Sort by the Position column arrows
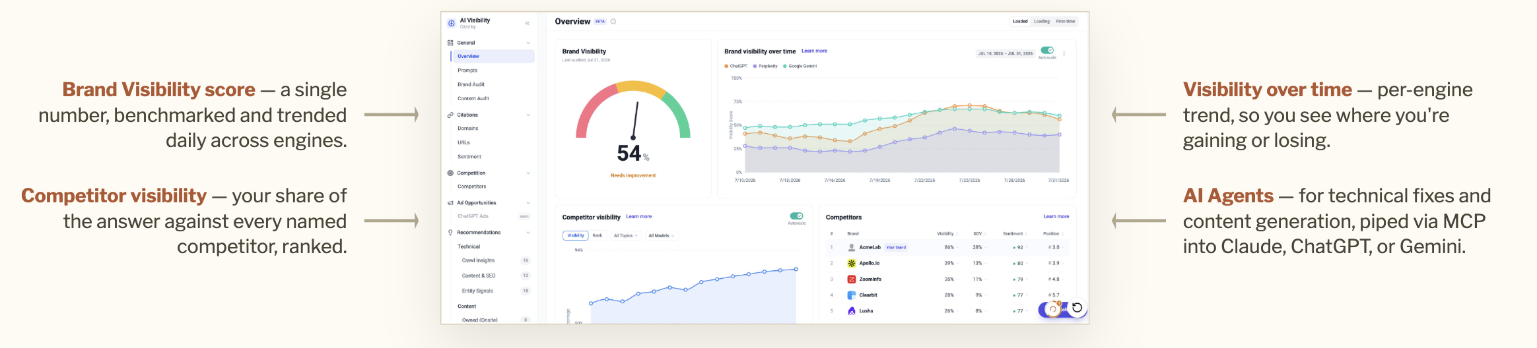 point(1063,234)
